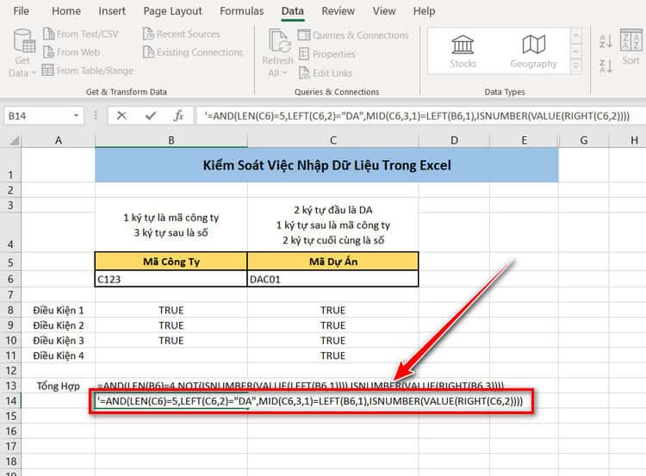Switch to the Review tab

(x=338, y=11)
